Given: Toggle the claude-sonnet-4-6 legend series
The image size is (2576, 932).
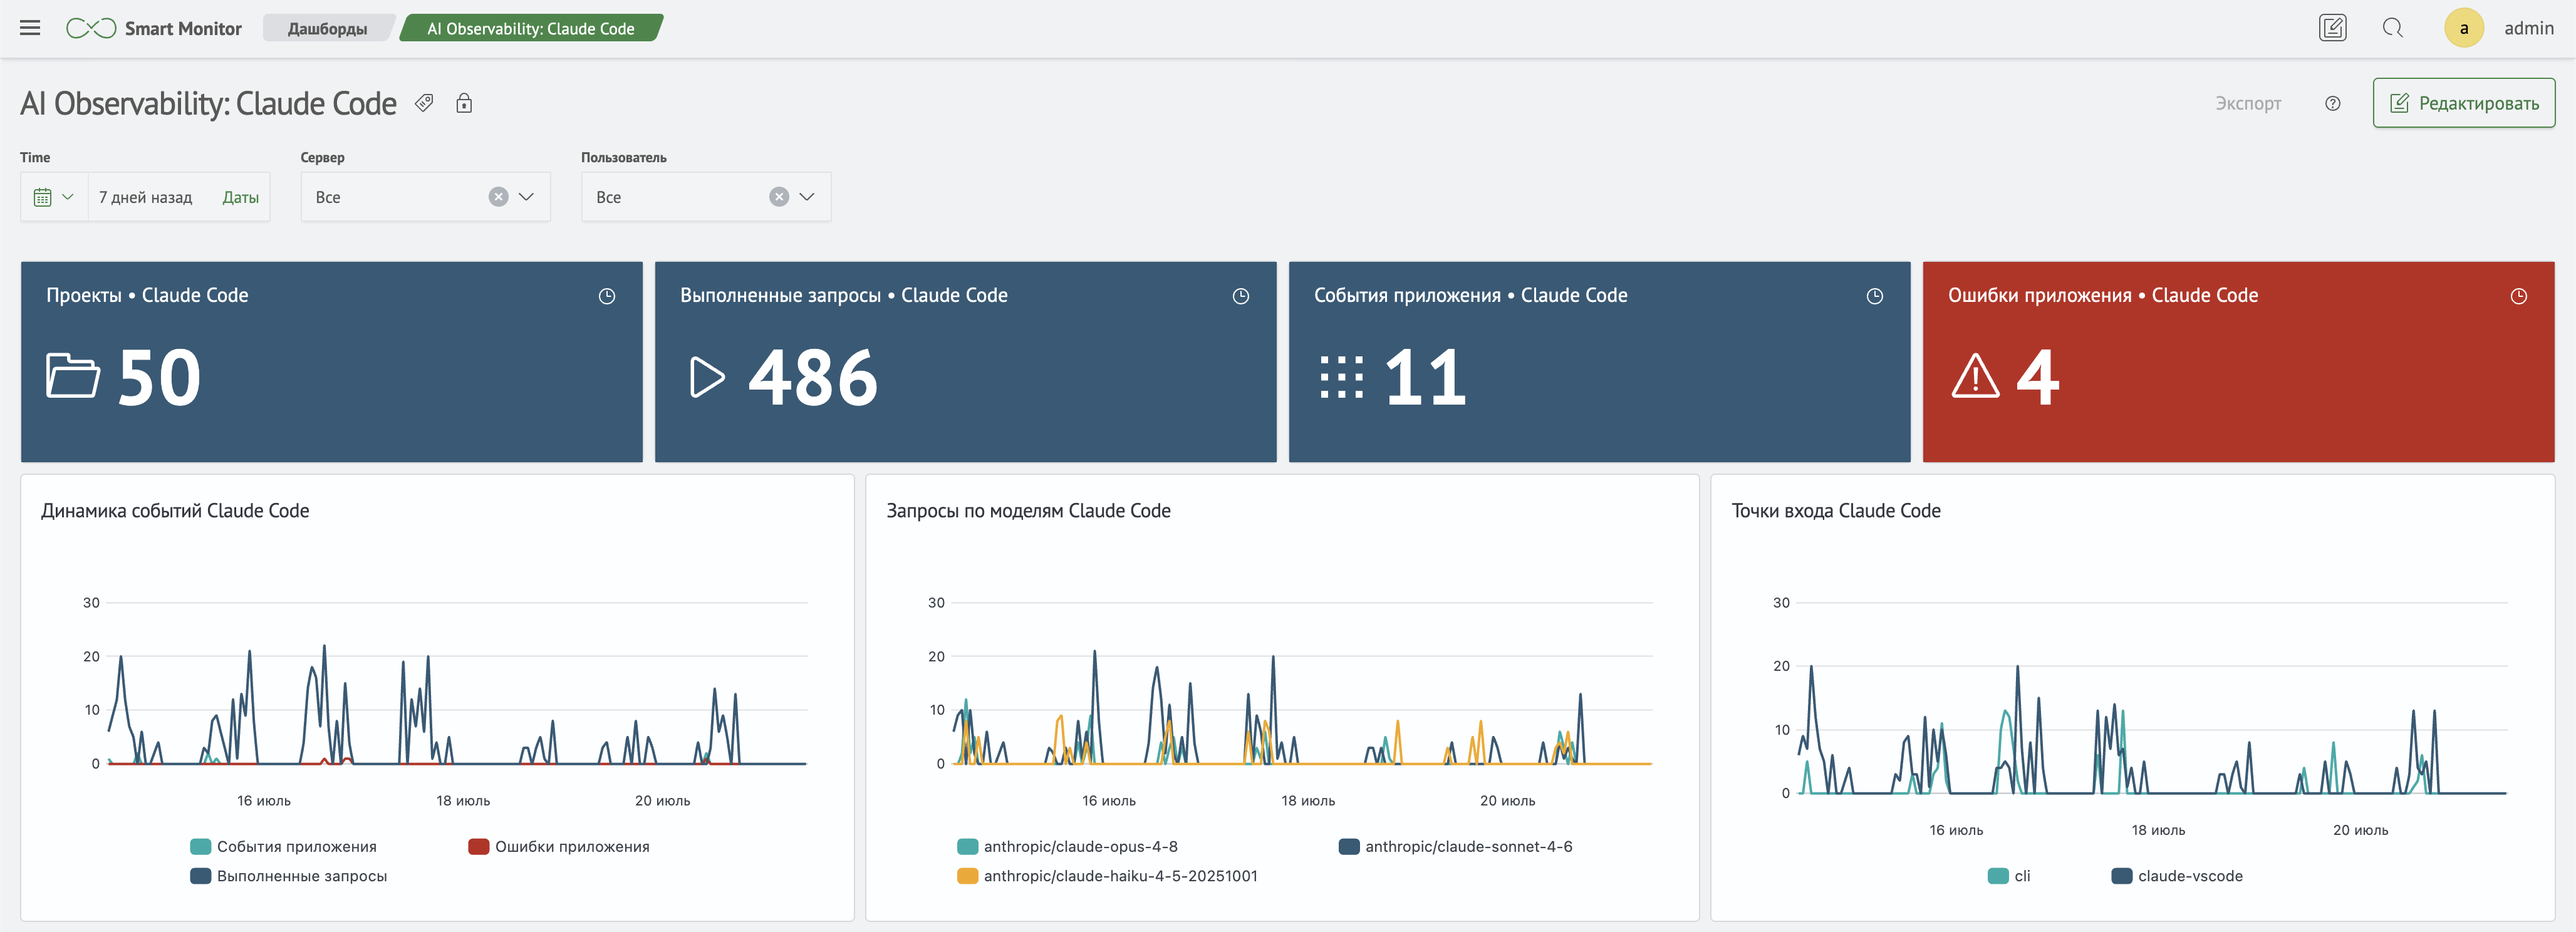Looking at the screenshot, I should point(1456,847).
